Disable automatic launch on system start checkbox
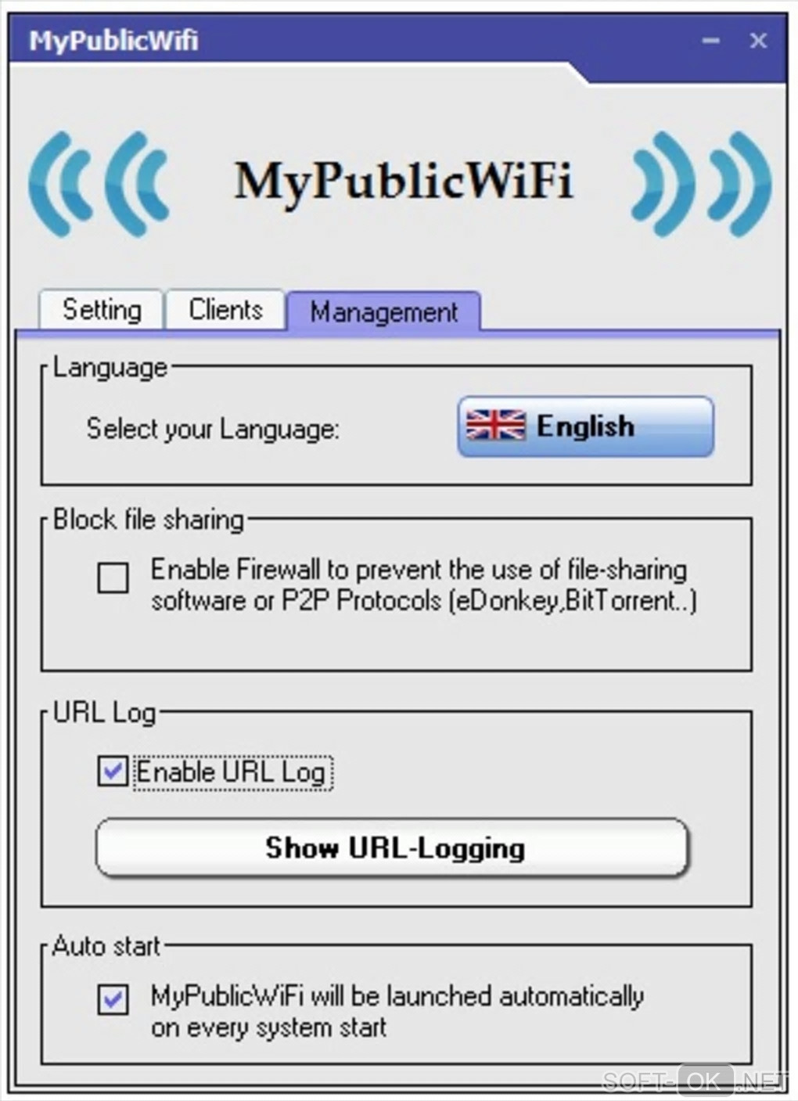The width and height of the screenshot is (798, 1101). (113, 999)
